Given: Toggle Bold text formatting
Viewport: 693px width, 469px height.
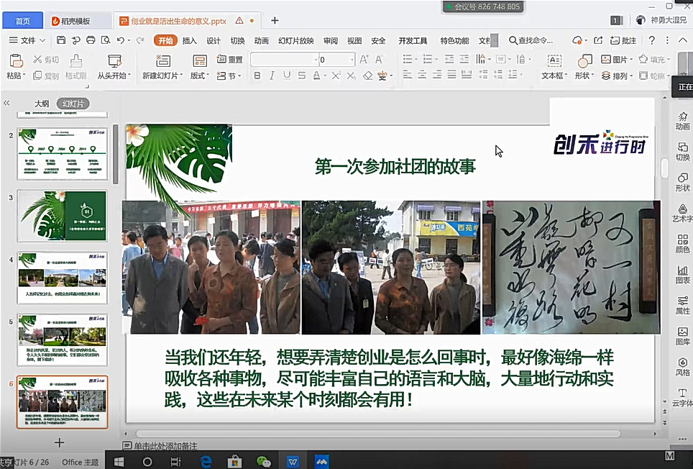Looking at the screenshot, I should [257, 76].
